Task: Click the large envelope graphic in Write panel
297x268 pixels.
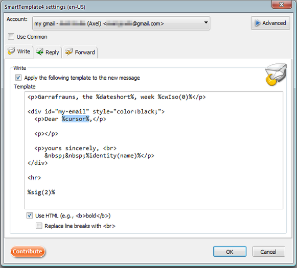Action: click(x=276, y=75)
